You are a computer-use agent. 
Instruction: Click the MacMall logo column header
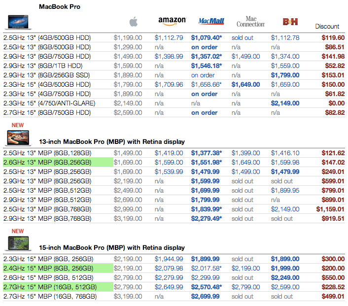click(211, 21)
